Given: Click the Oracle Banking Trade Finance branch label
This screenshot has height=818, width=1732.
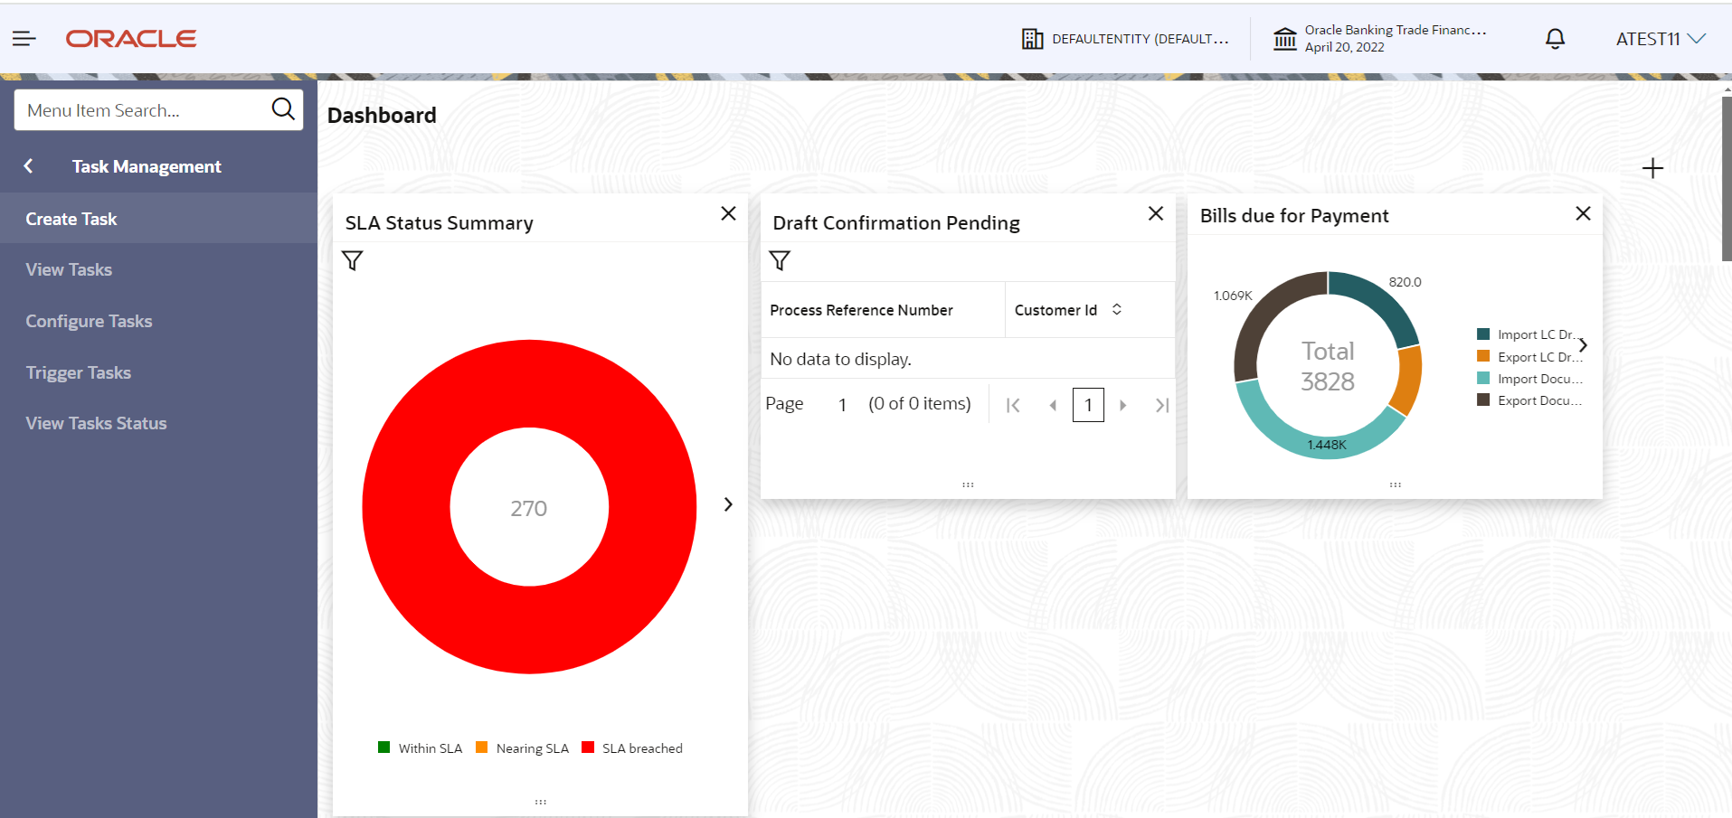Looking at the screenshot, I should click(x=1396, y=30).
